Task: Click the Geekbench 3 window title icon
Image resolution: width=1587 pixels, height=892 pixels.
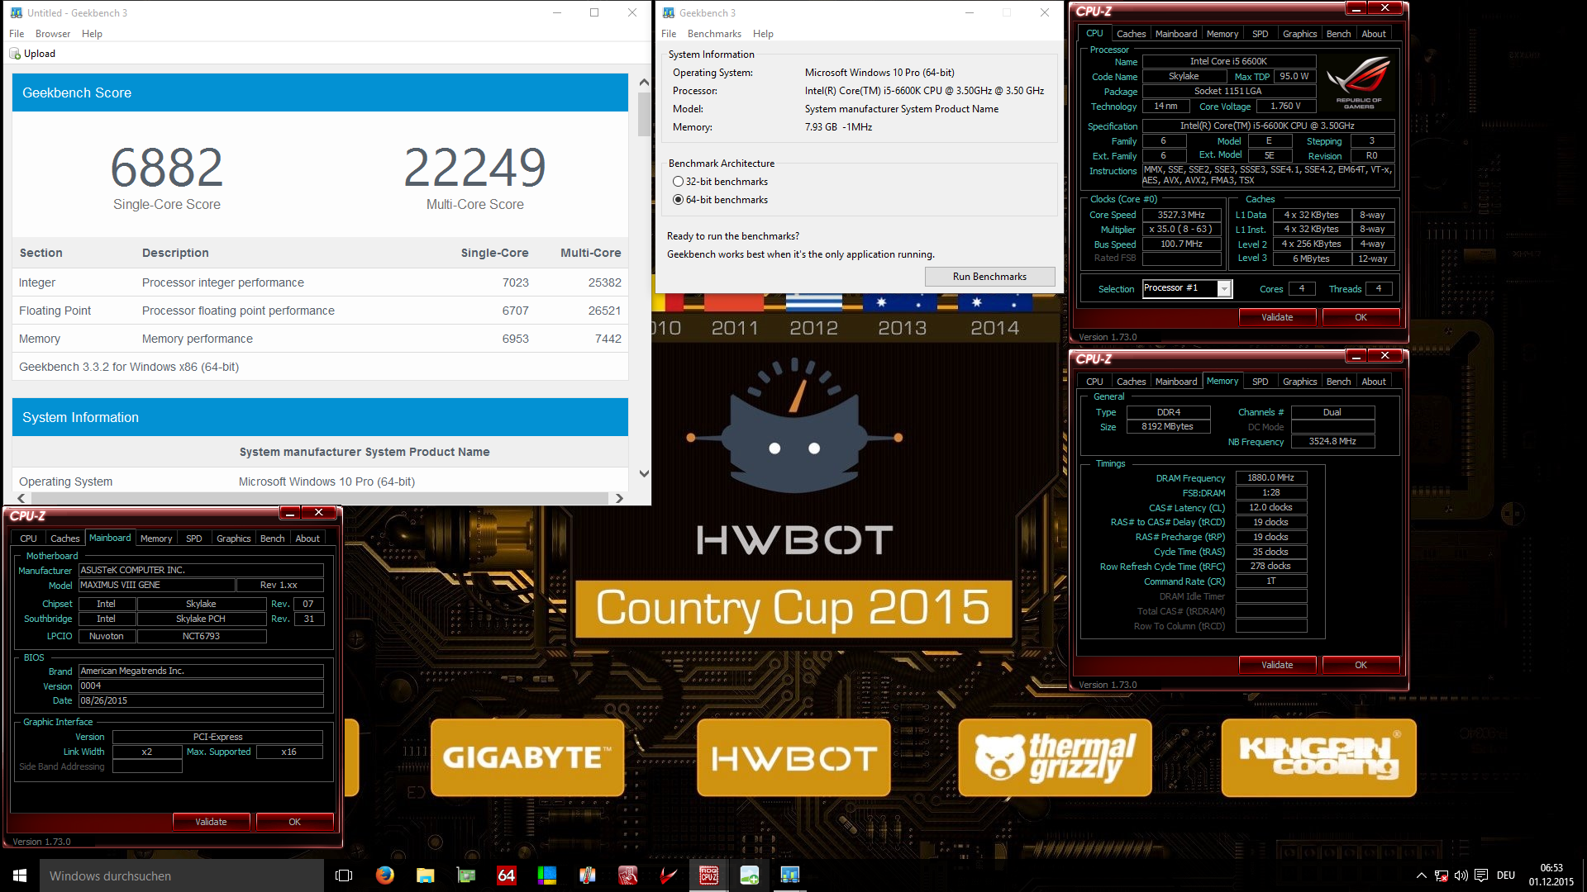Action: coord(669,12)
